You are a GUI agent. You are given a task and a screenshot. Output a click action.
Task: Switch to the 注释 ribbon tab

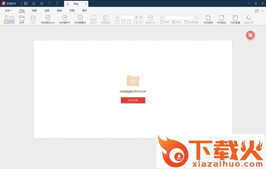[47, 11]
